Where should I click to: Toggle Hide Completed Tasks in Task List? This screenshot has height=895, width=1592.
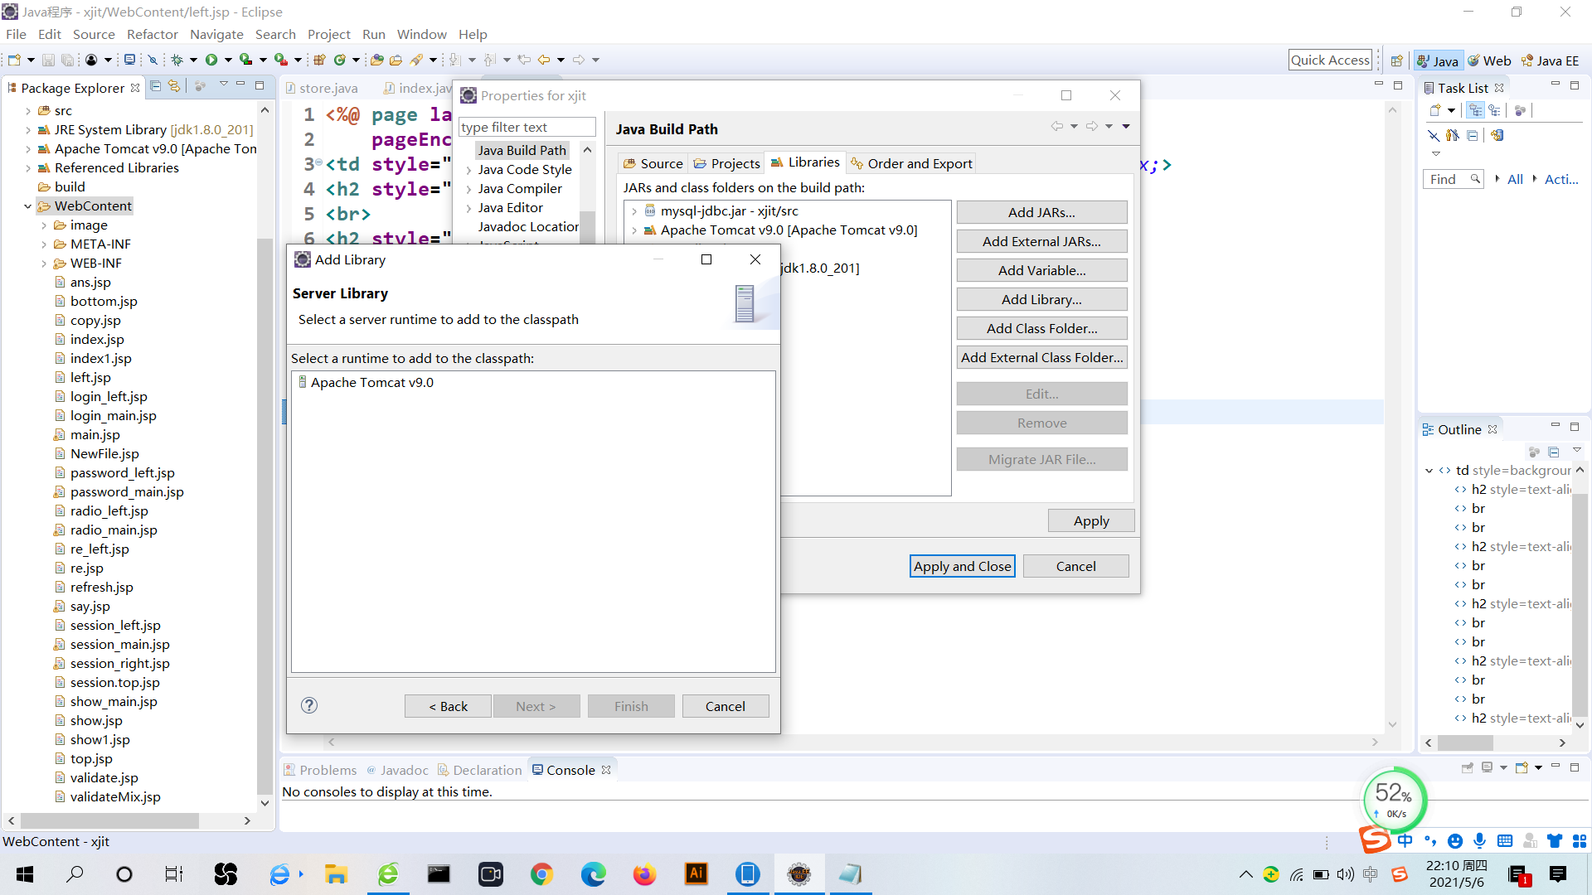point(1433,135)
